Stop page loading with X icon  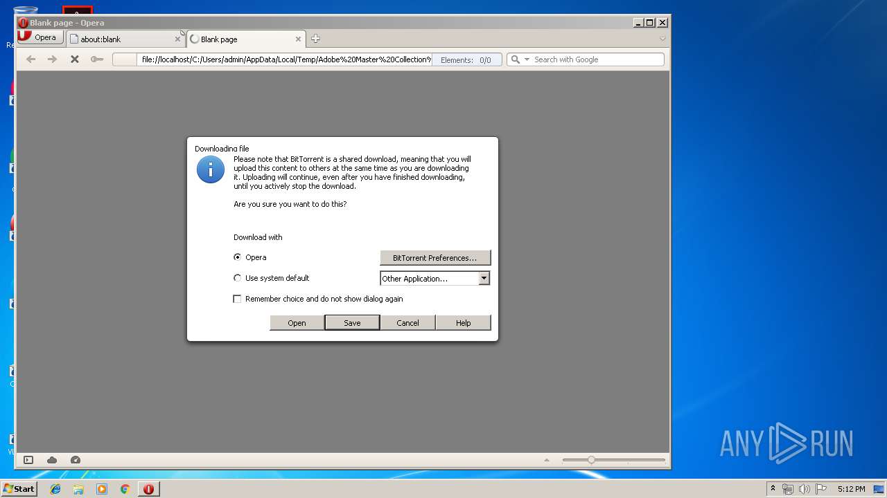[x=75, y=59]
